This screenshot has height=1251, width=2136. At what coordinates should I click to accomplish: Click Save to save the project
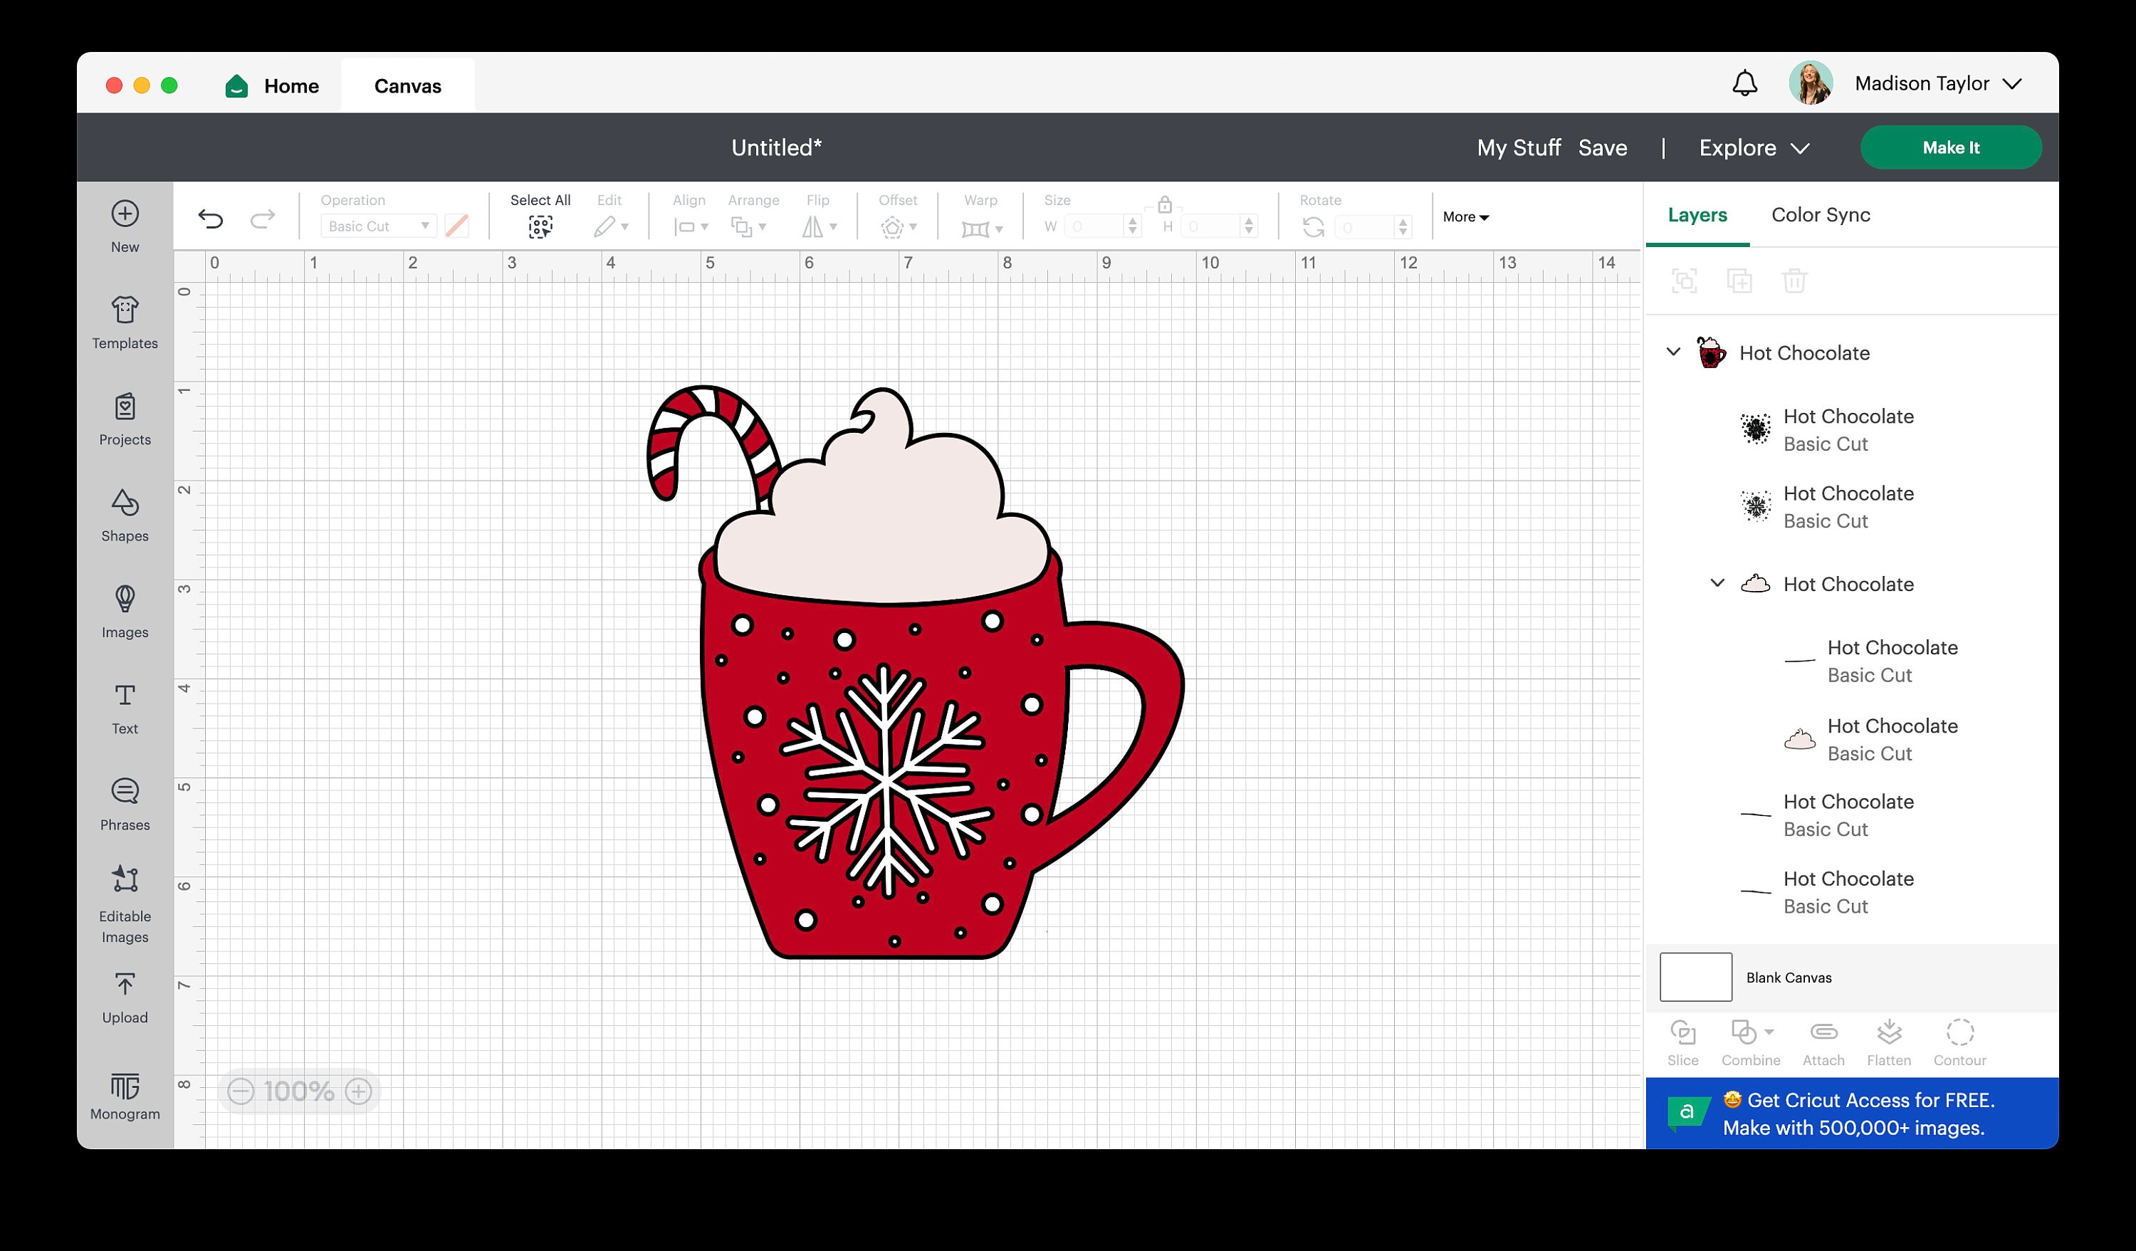(1602, 147)
